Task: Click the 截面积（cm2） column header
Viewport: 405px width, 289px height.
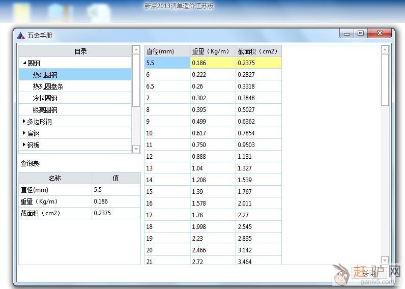Action: [258, 51]
